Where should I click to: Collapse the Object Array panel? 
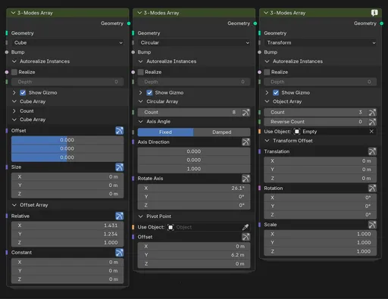click(x=267, y=101)
